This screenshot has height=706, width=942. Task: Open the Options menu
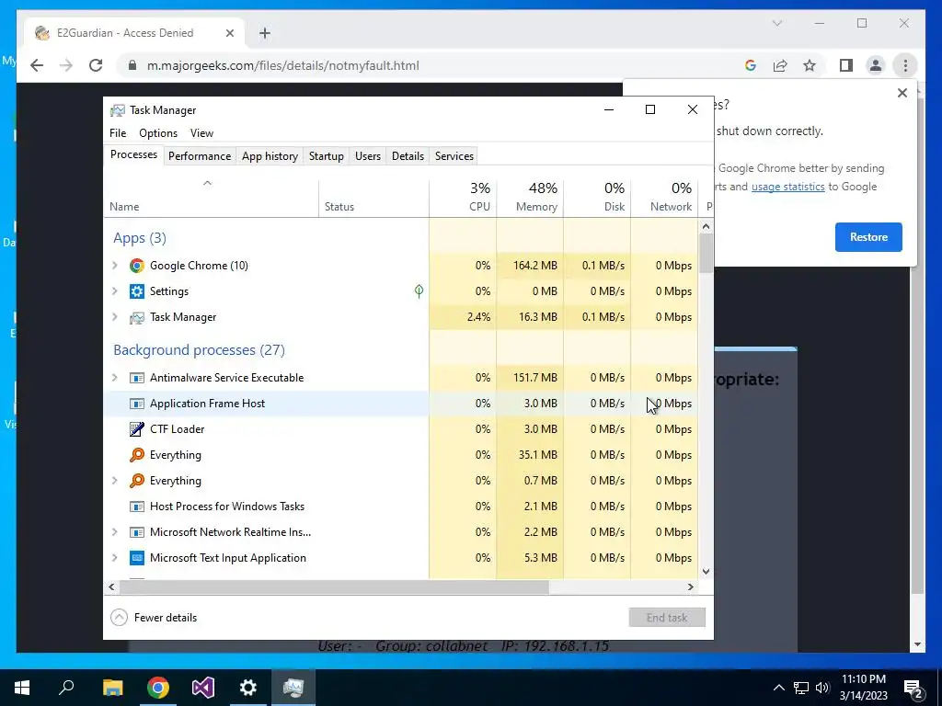[158, 133]
